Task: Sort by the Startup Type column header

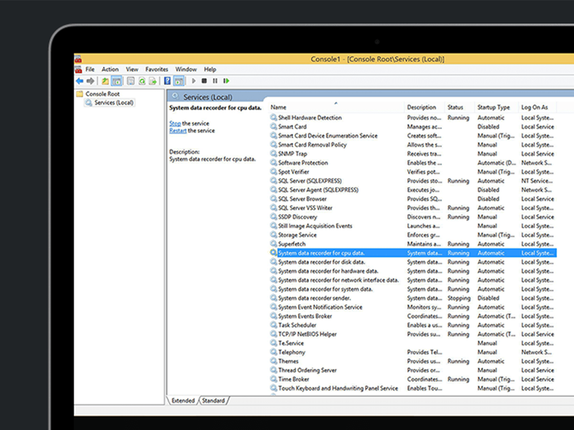Action: point(493,107)
